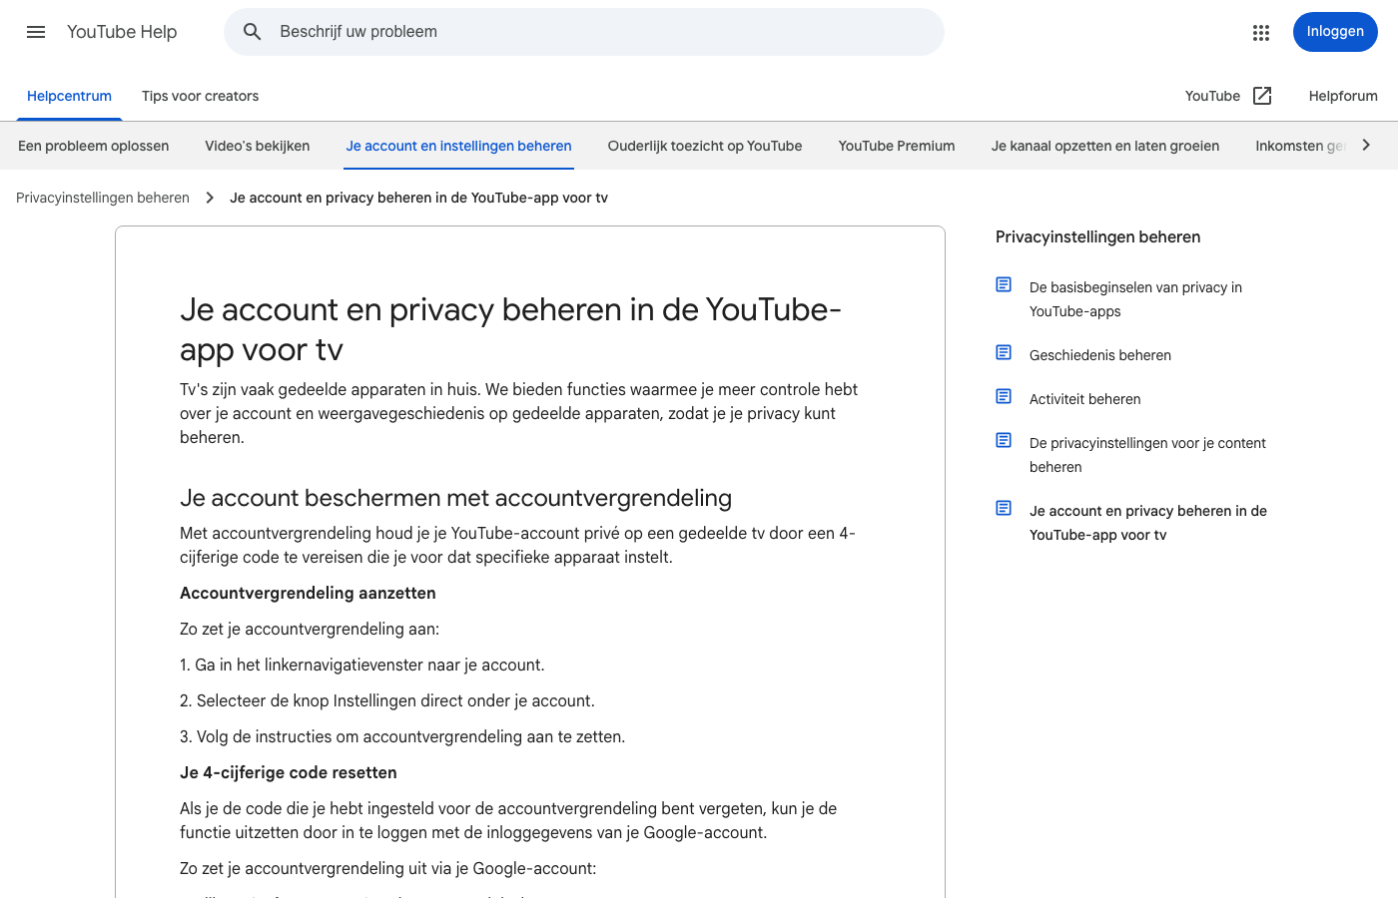This screenshot has width=1398, height=898.
Task: Open Een probleem oplossen category
Action: click(93, 146)
